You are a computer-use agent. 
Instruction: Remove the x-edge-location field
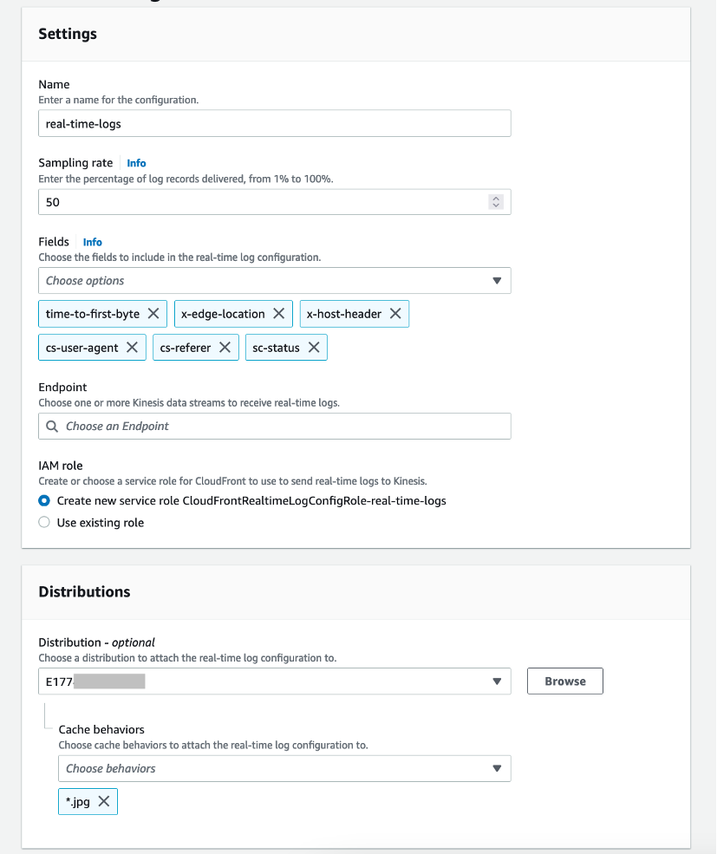[278, 314]
